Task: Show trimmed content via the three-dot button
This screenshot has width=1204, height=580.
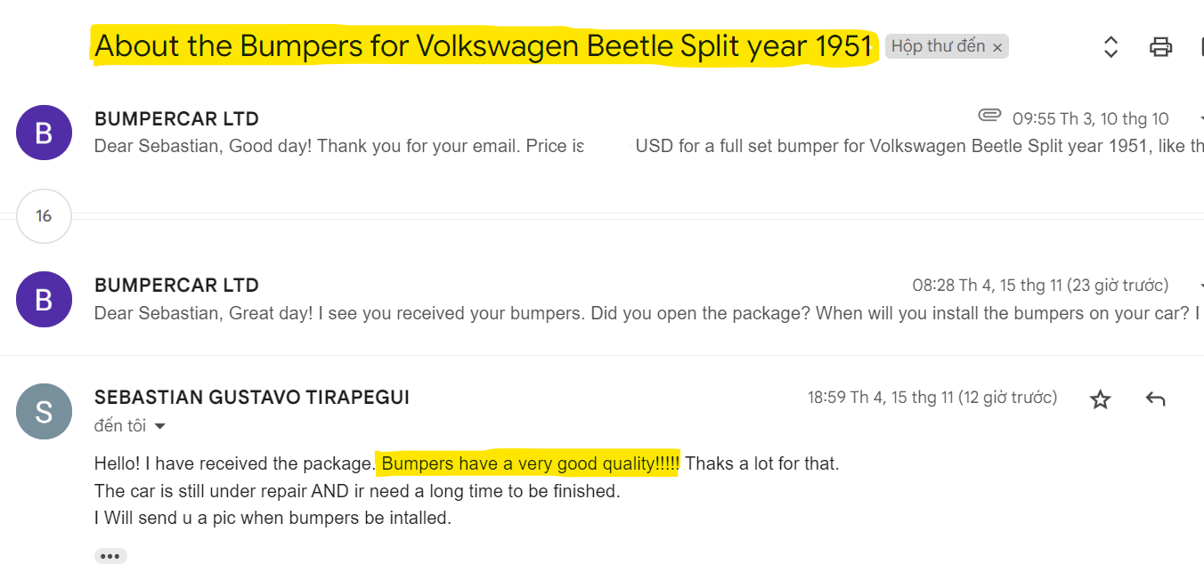Action: pos(110,556)
